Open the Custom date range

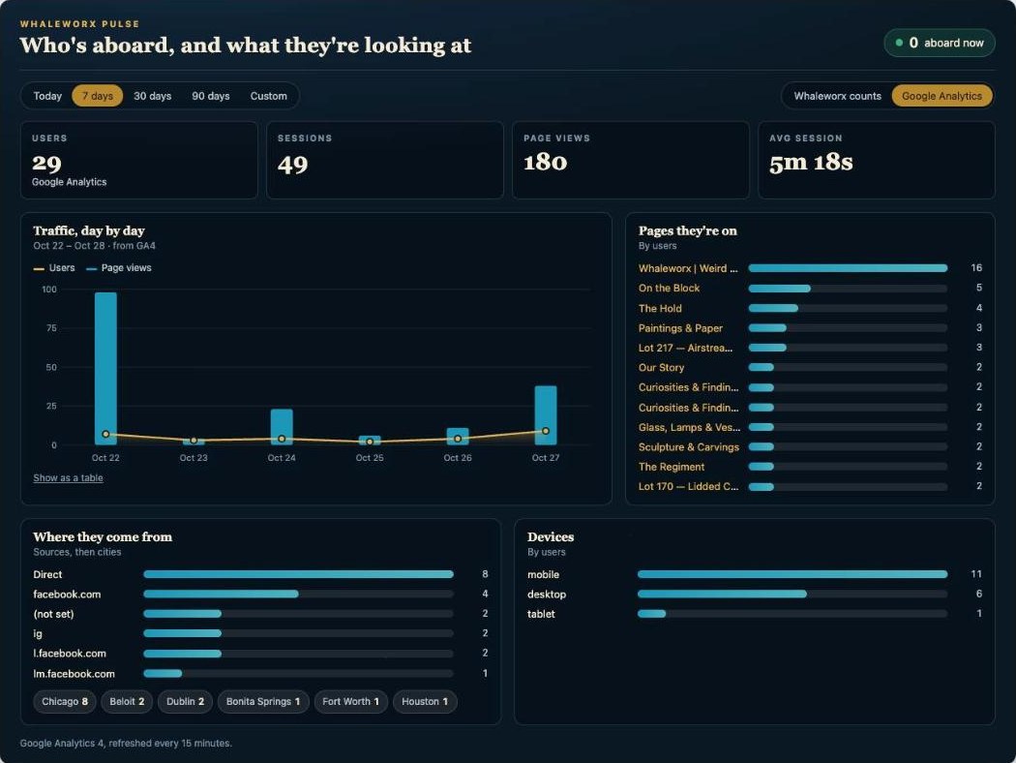(268, 96)
